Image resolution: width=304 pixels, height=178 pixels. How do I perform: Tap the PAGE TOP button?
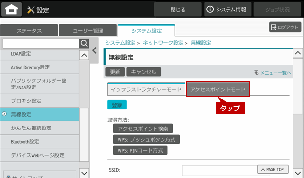273,169
